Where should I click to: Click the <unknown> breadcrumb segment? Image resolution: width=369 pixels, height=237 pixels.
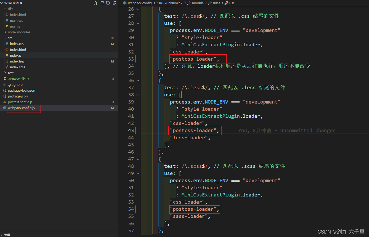point(173,3)
